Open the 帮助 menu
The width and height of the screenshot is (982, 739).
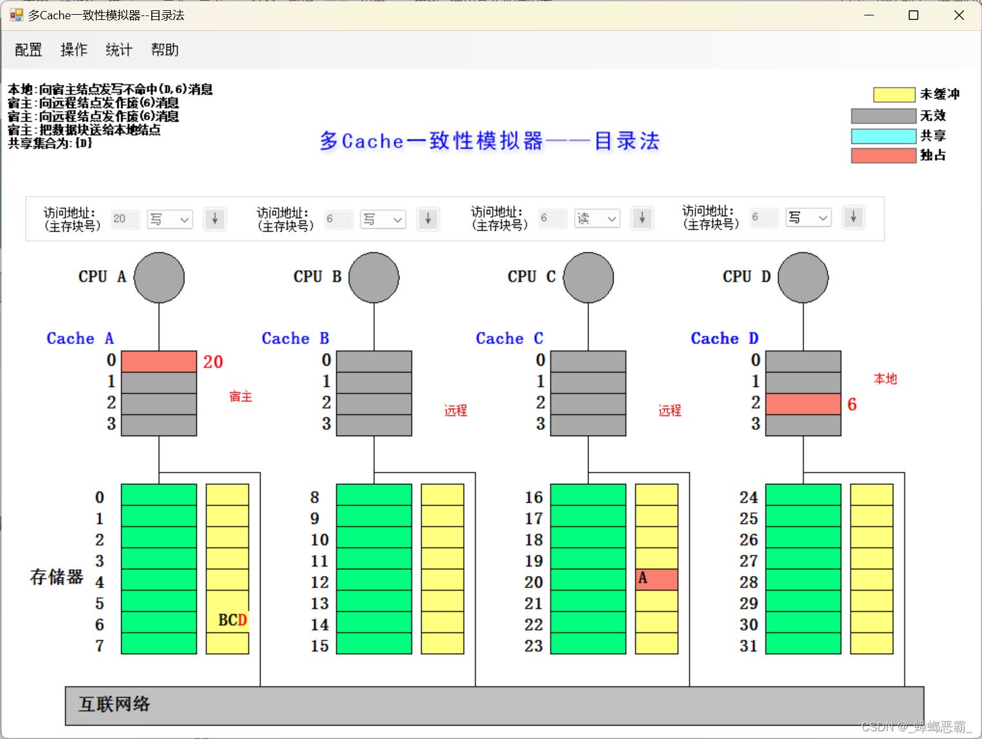coord(165,50)
